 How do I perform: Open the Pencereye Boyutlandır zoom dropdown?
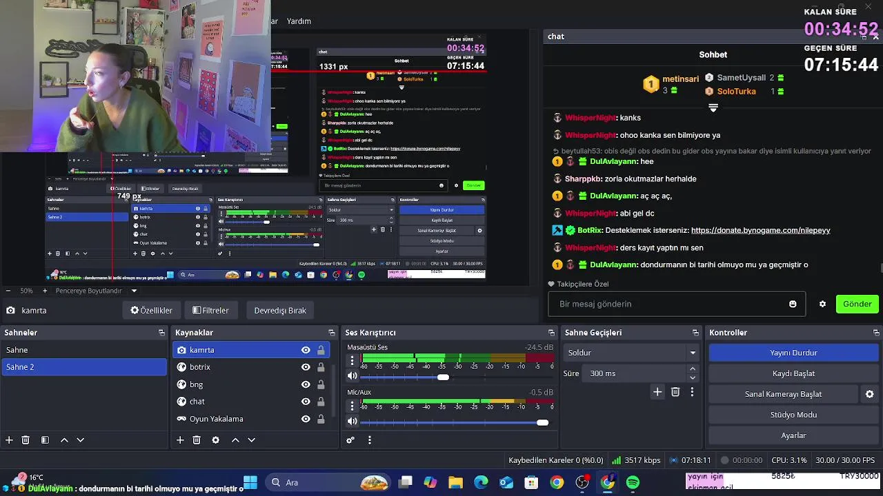tap(134, 291)
